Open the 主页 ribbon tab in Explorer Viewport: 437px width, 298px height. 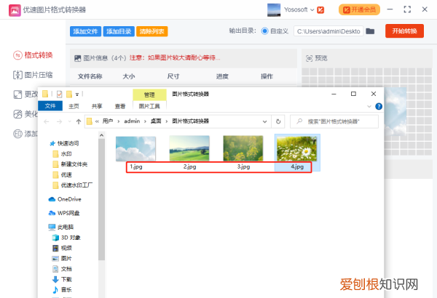74,106
